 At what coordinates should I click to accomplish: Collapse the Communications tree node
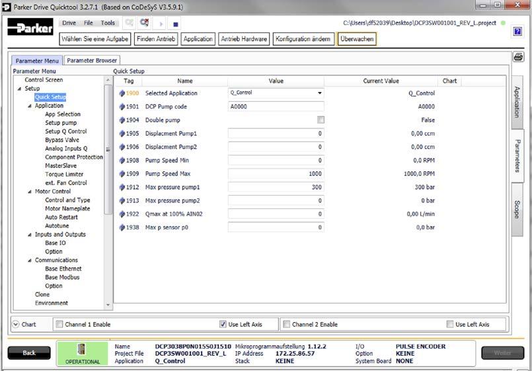coord(30,261)
